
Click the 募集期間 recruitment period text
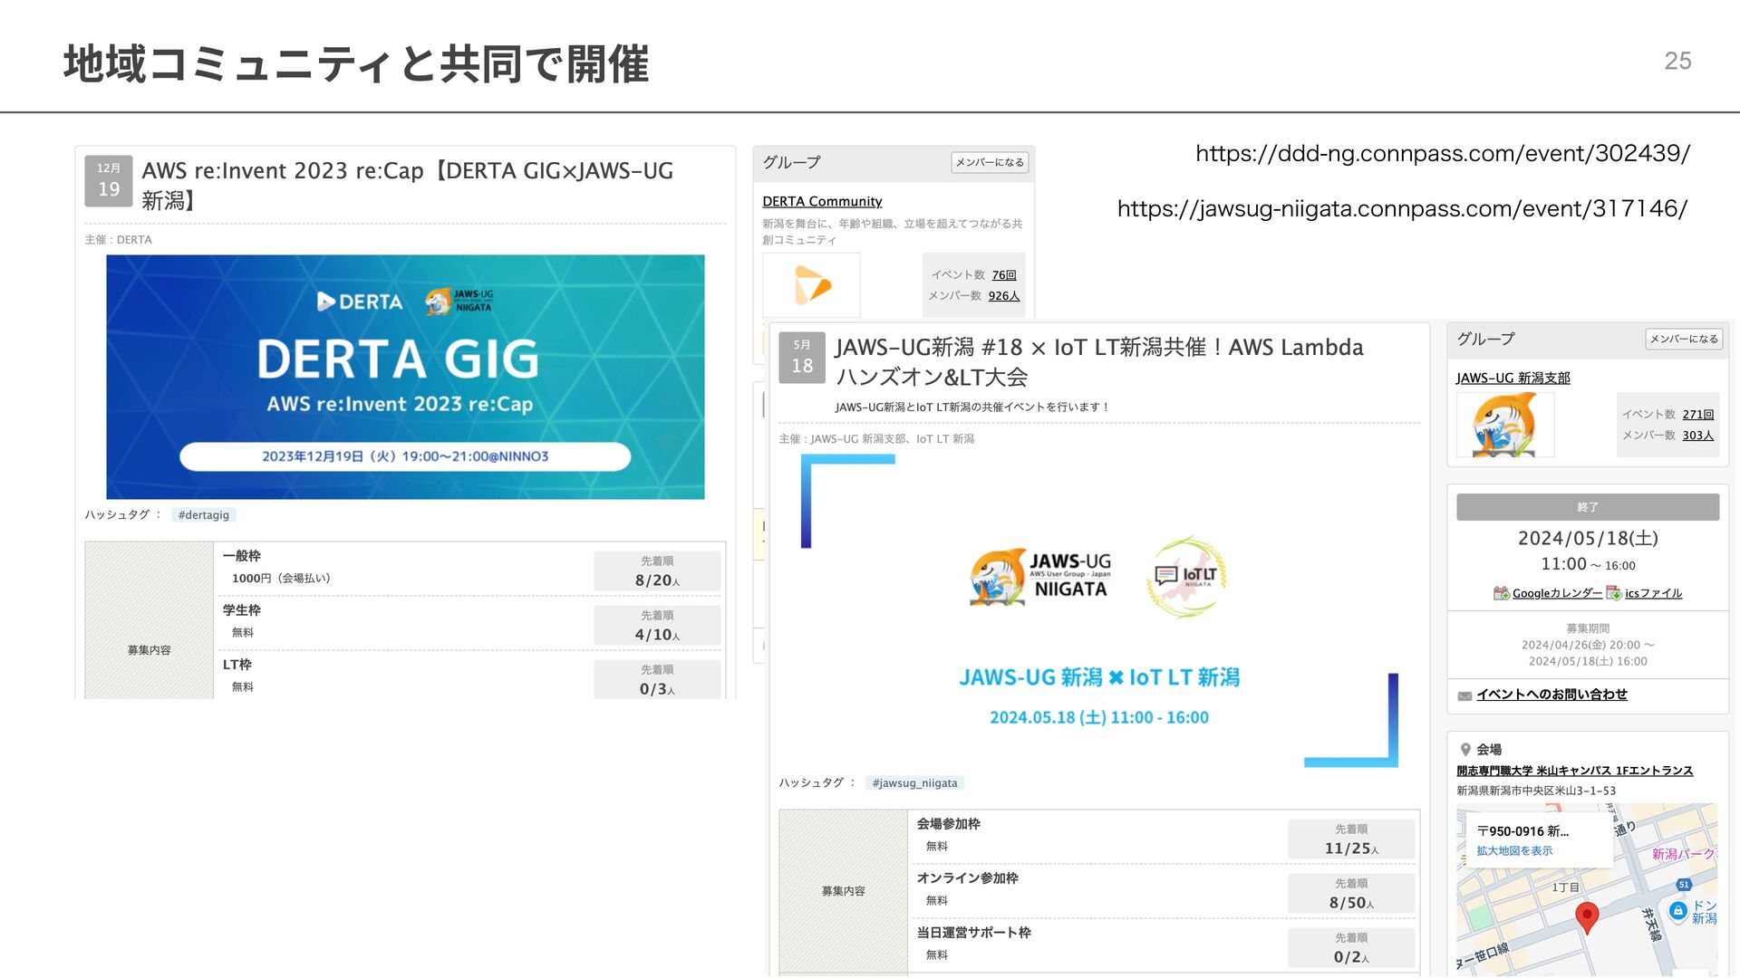pos(1588,645)
